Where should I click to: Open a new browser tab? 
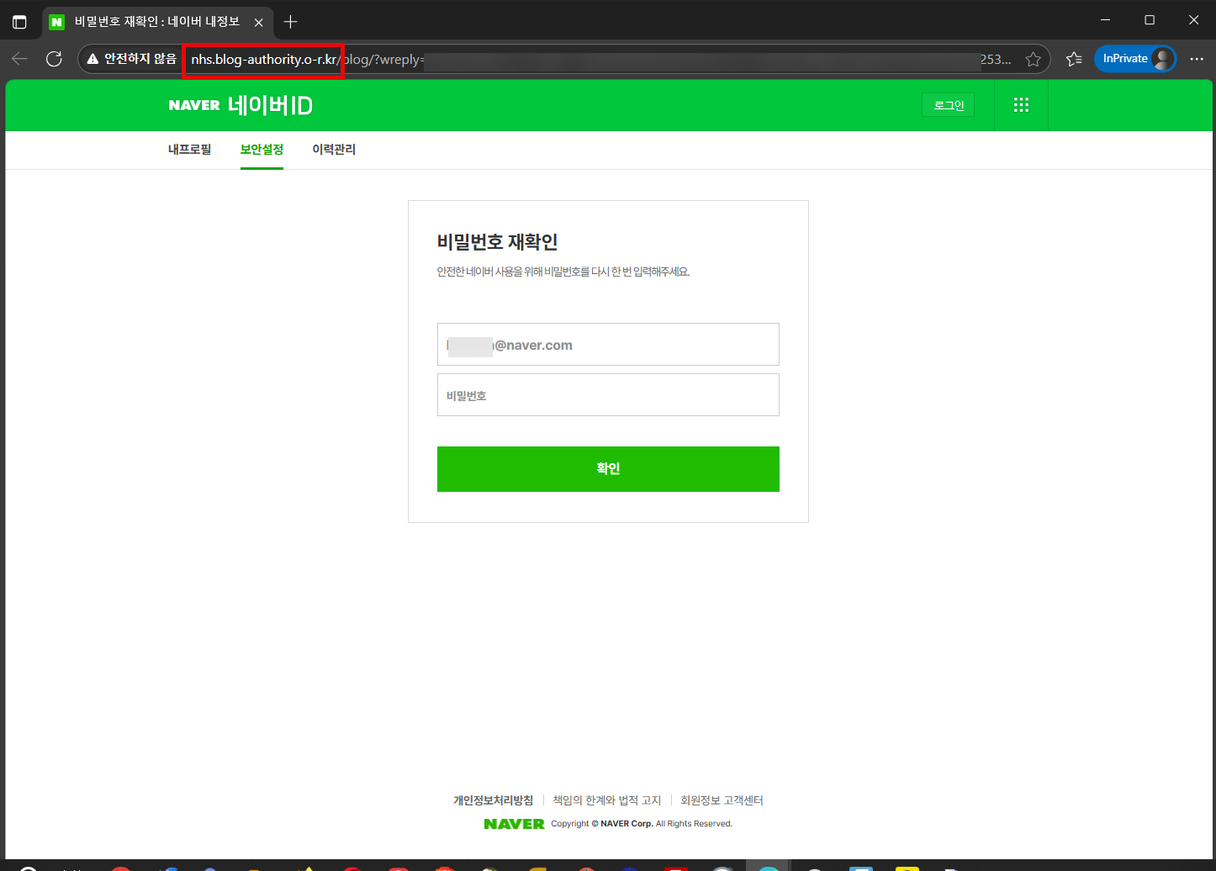[x=290, y=22]
